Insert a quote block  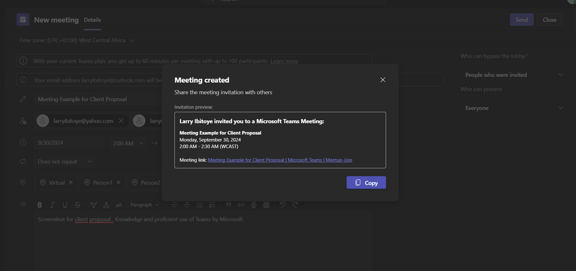(228, 205)
